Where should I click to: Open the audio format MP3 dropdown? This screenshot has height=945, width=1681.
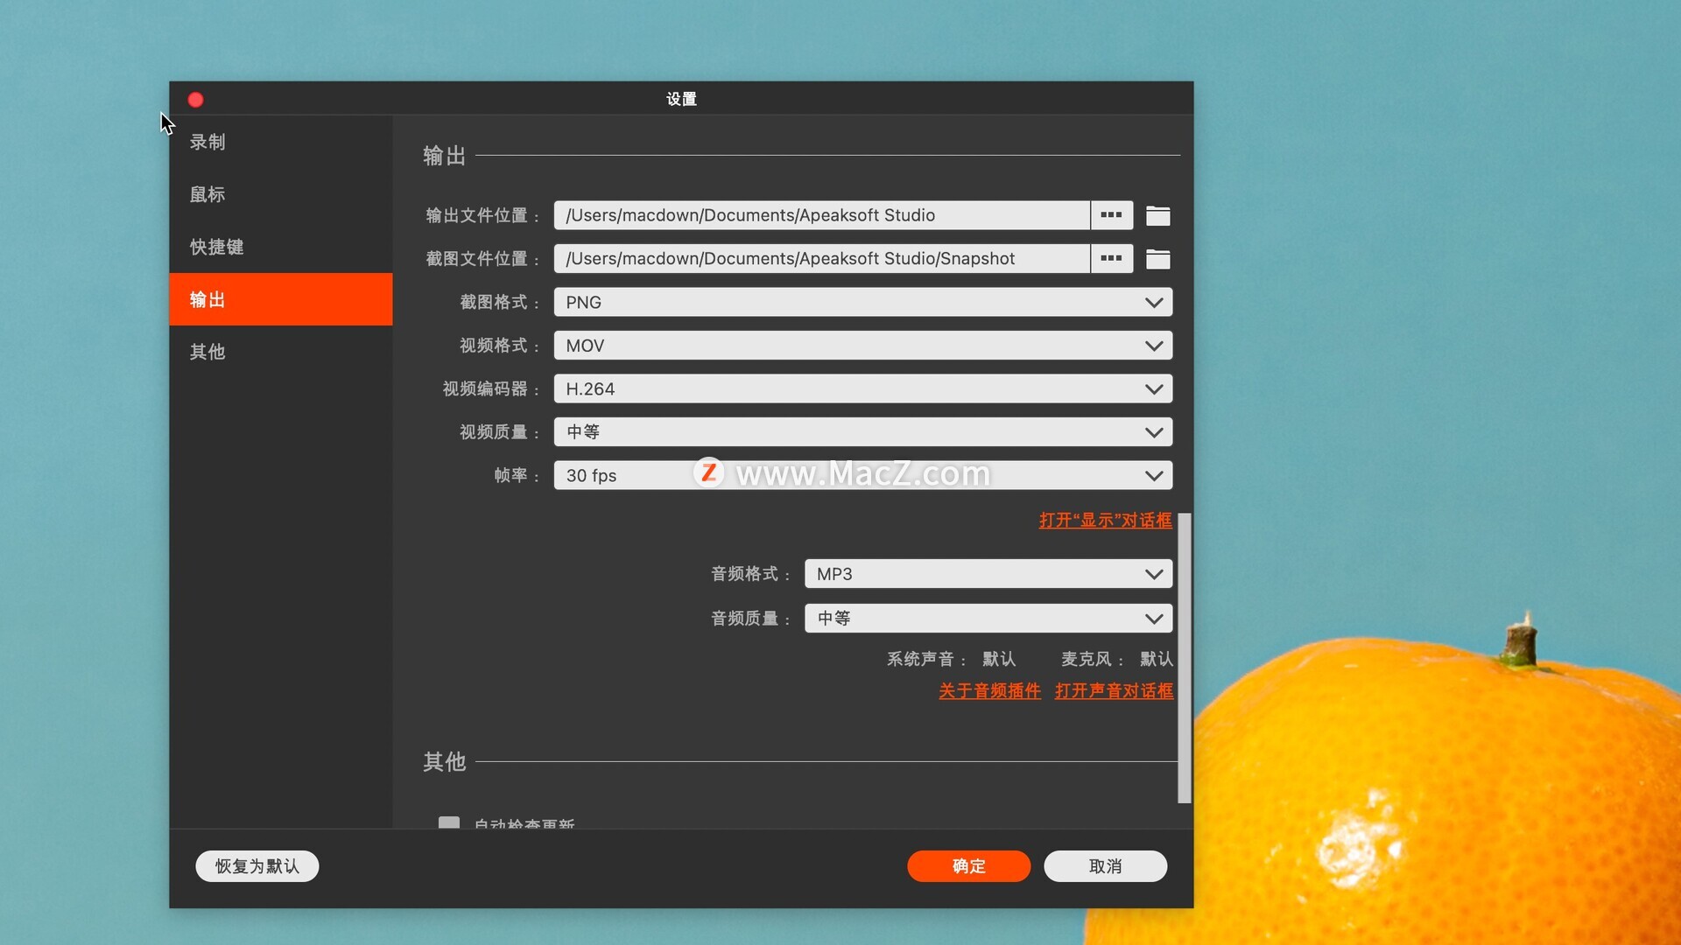[988, 574]
